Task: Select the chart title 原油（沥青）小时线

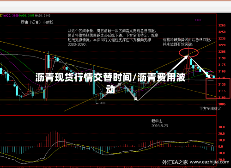Action: click(x=37, y=22)
